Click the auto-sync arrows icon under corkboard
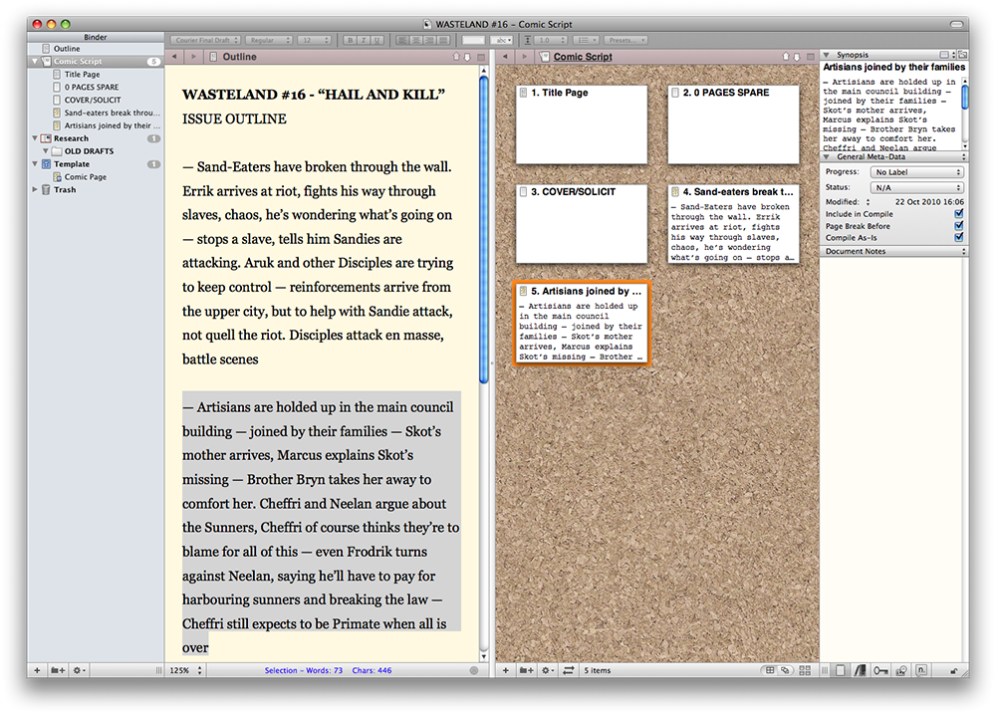996x715 pixels. (x=569, y=670)
